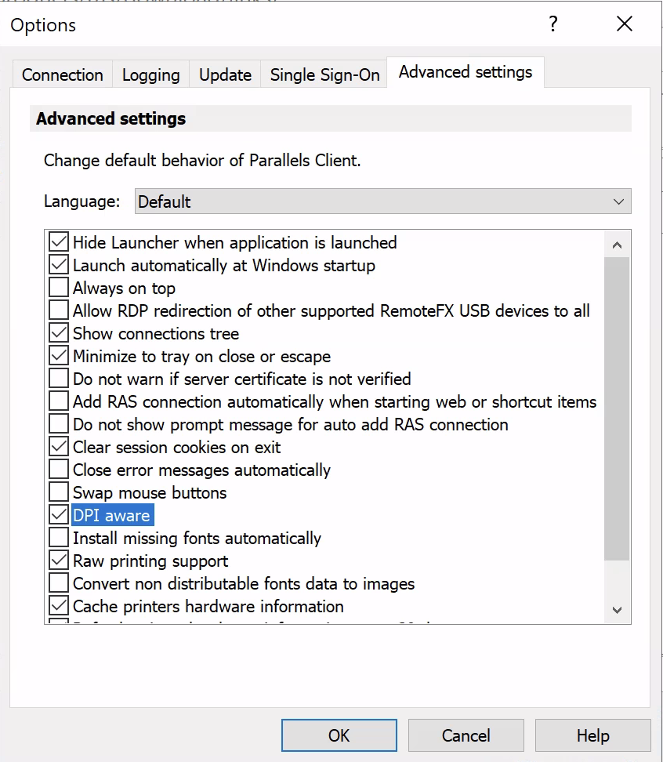Select the Single Sign-On tab
Image resolution: width=663 pixels, height=762 pixels.
[324, 74]
